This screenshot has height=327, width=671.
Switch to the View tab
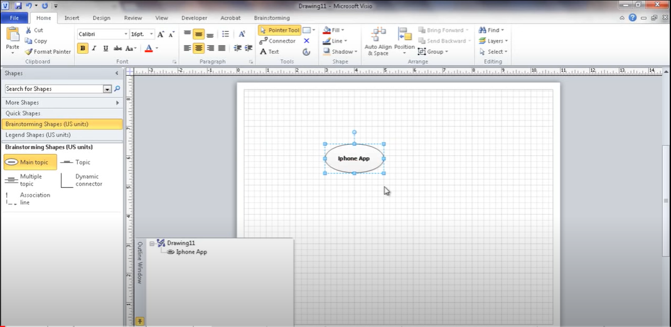point(162,18)
